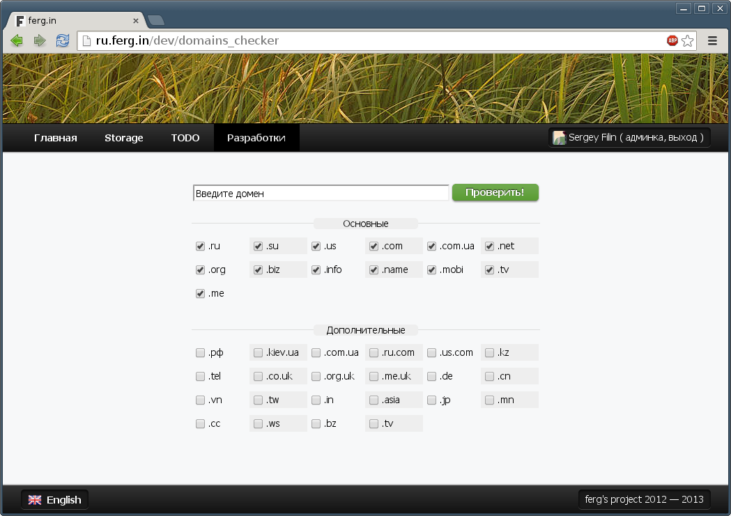Click the Введите домен input field
The height and width of the screenshot is (516, 731).
321,193
